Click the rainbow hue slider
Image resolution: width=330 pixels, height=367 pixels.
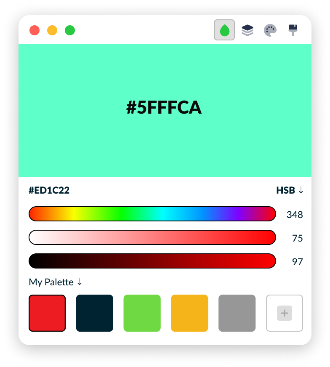click(x=152, y=214)
